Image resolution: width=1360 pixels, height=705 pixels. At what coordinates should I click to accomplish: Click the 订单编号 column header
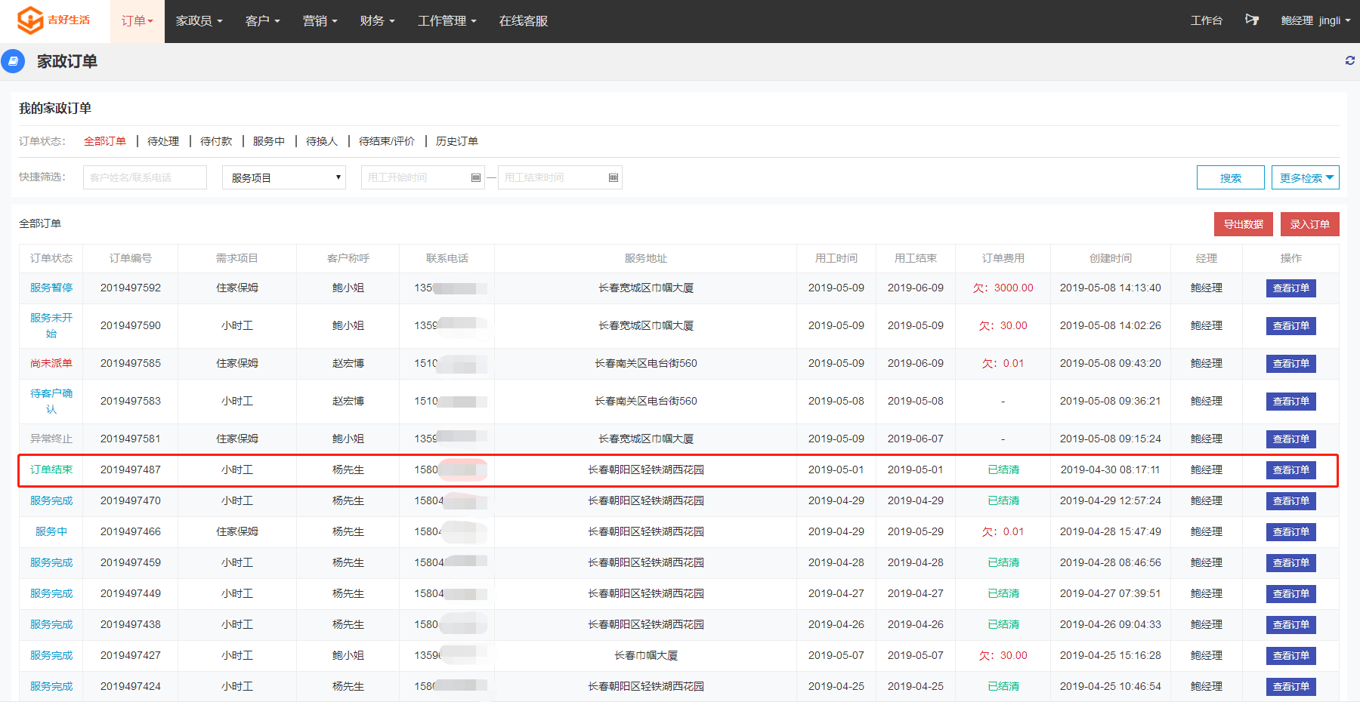pyautogui.click(x=131, y=258)
